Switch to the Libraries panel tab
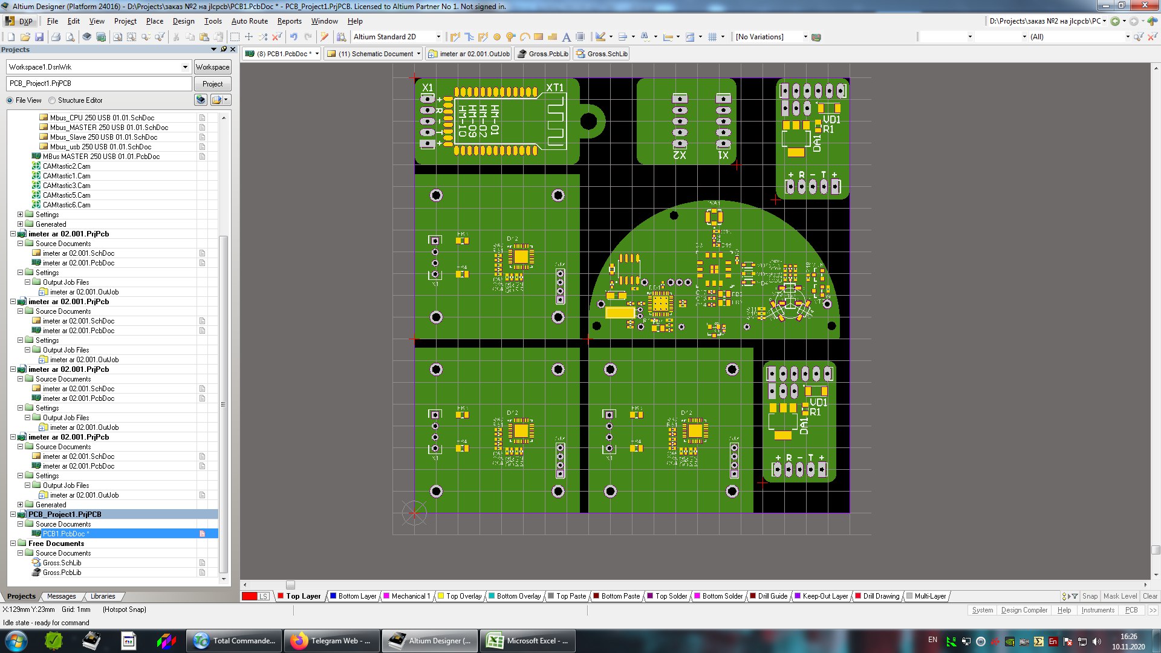This screenshot has width=1161, height=653. (x=103, y=596)
